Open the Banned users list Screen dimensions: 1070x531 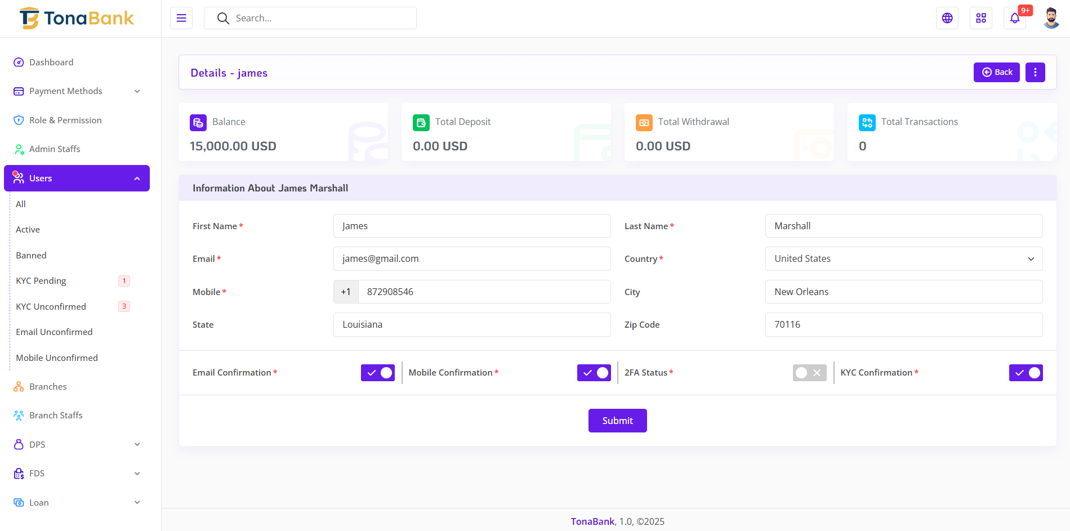(x=32, y=256)
